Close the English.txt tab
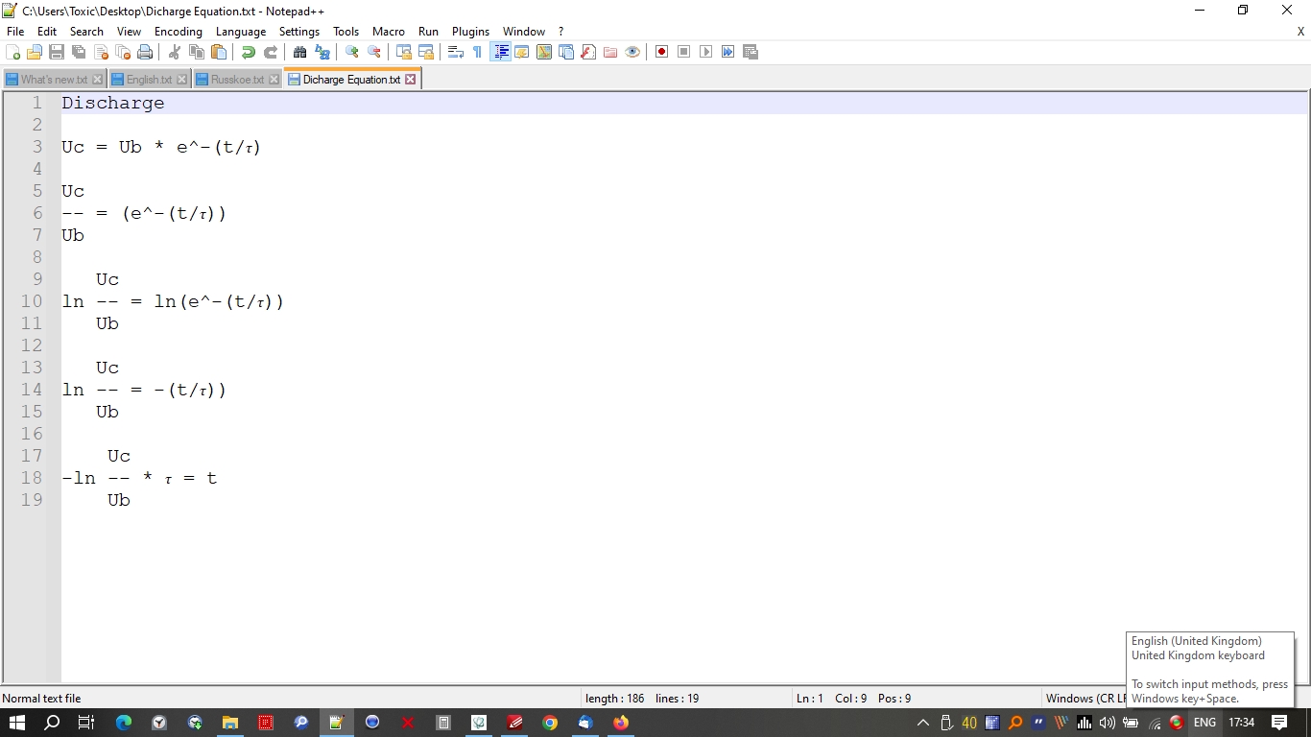1311x737 pixels. point(181,80)
